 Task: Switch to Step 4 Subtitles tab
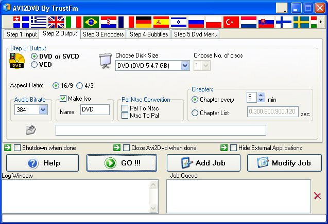click(x=149, y=34)
